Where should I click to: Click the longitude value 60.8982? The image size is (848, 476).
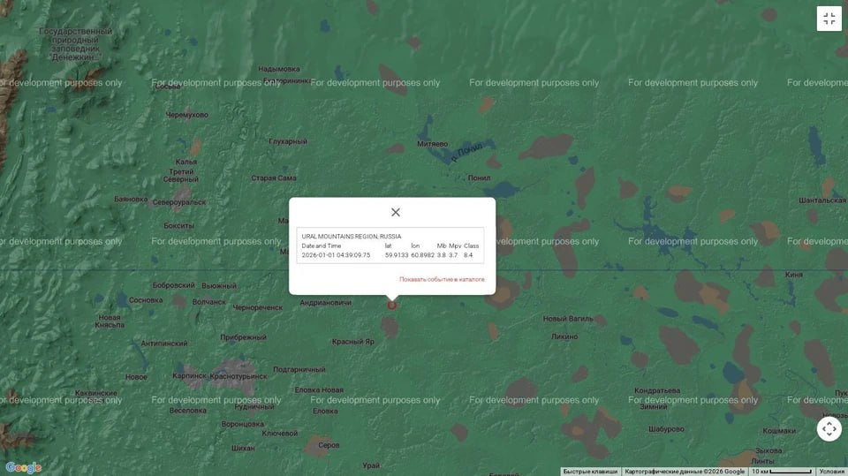(422, 255)
